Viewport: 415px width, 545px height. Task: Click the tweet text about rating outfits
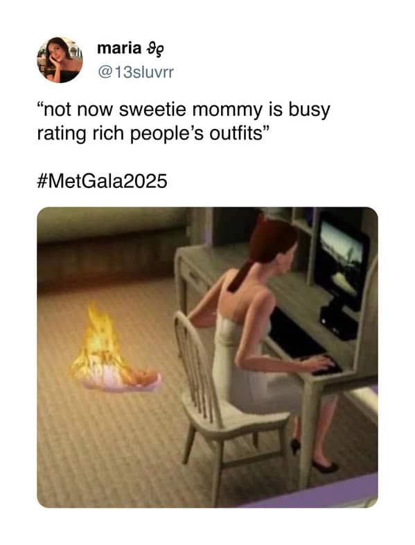coord(184,121)
